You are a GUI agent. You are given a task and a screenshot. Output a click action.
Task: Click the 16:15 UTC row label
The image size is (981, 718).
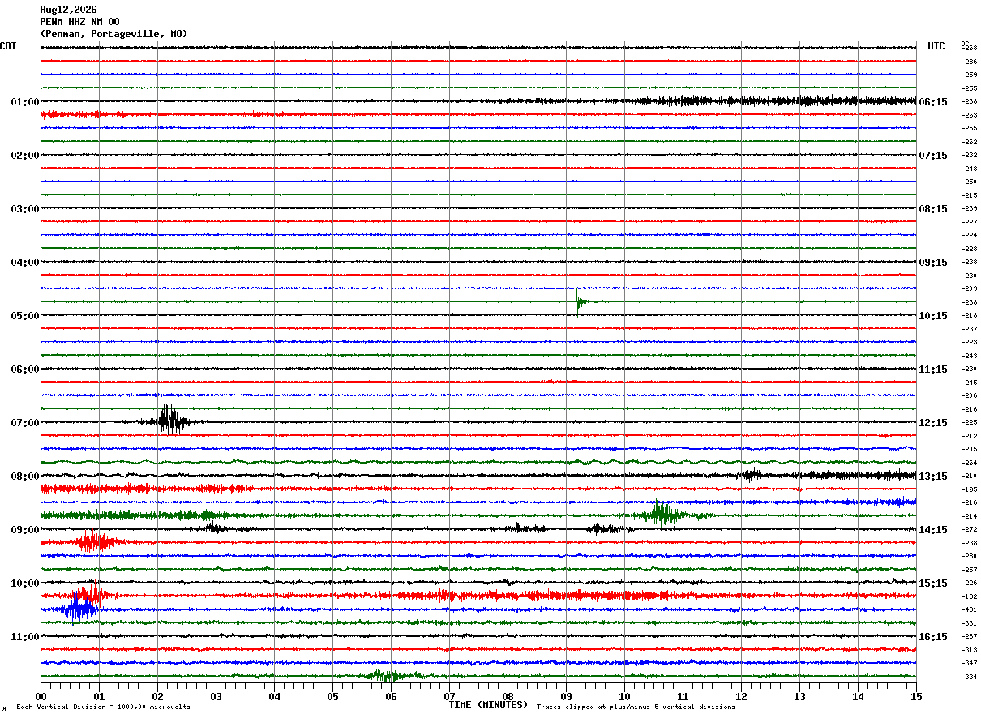click(x=933, y=637)
